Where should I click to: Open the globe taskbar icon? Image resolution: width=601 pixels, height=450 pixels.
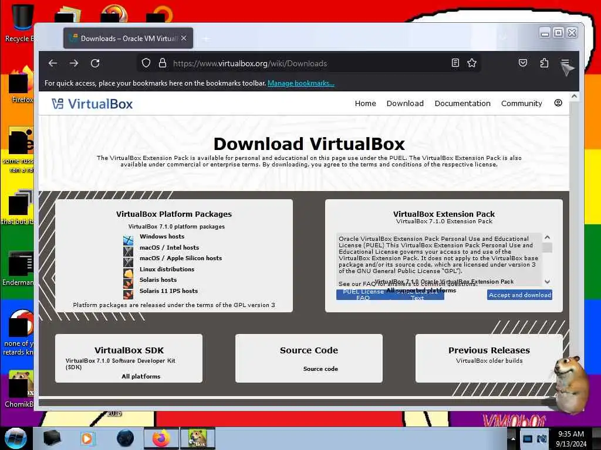pyautogui.click(x=125, y=438)
